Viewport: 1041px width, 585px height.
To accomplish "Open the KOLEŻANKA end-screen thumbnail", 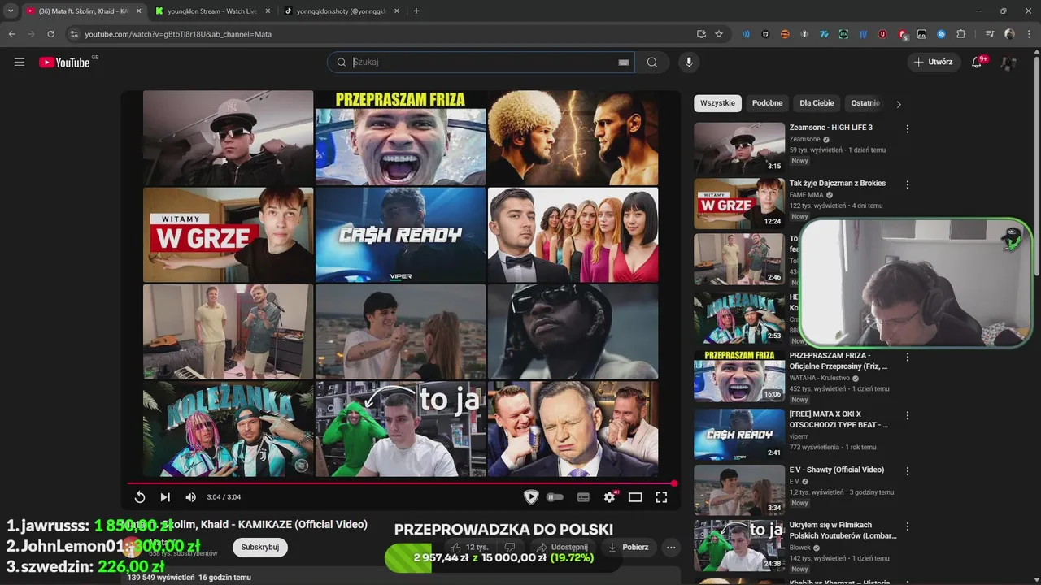I will 228,428.
